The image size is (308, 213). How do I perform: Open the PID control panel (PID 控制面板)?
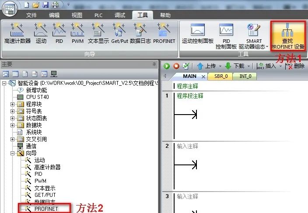coord(226,36)
